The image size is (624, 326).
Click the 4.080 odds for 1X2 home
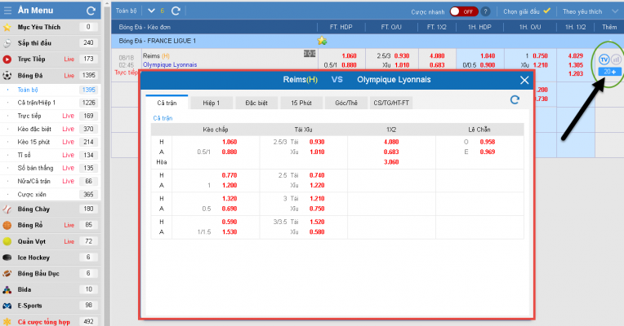click(x=390, y=142)
